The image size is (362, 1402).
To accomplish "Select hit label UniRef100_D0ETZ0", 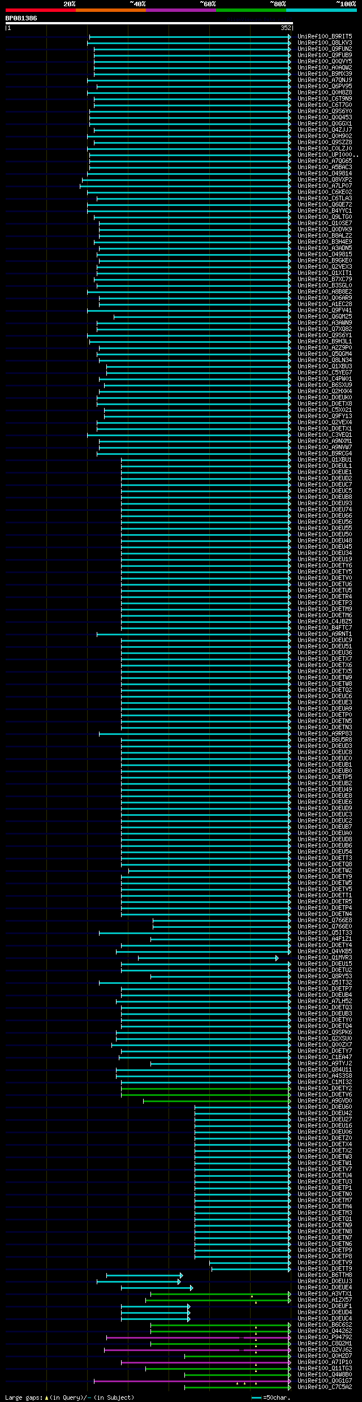I will pos(325,1138).
